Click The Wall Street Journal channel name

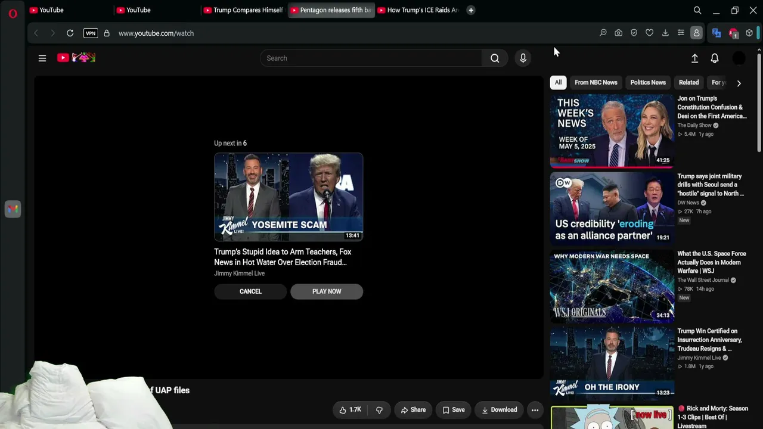click(703, 280)
